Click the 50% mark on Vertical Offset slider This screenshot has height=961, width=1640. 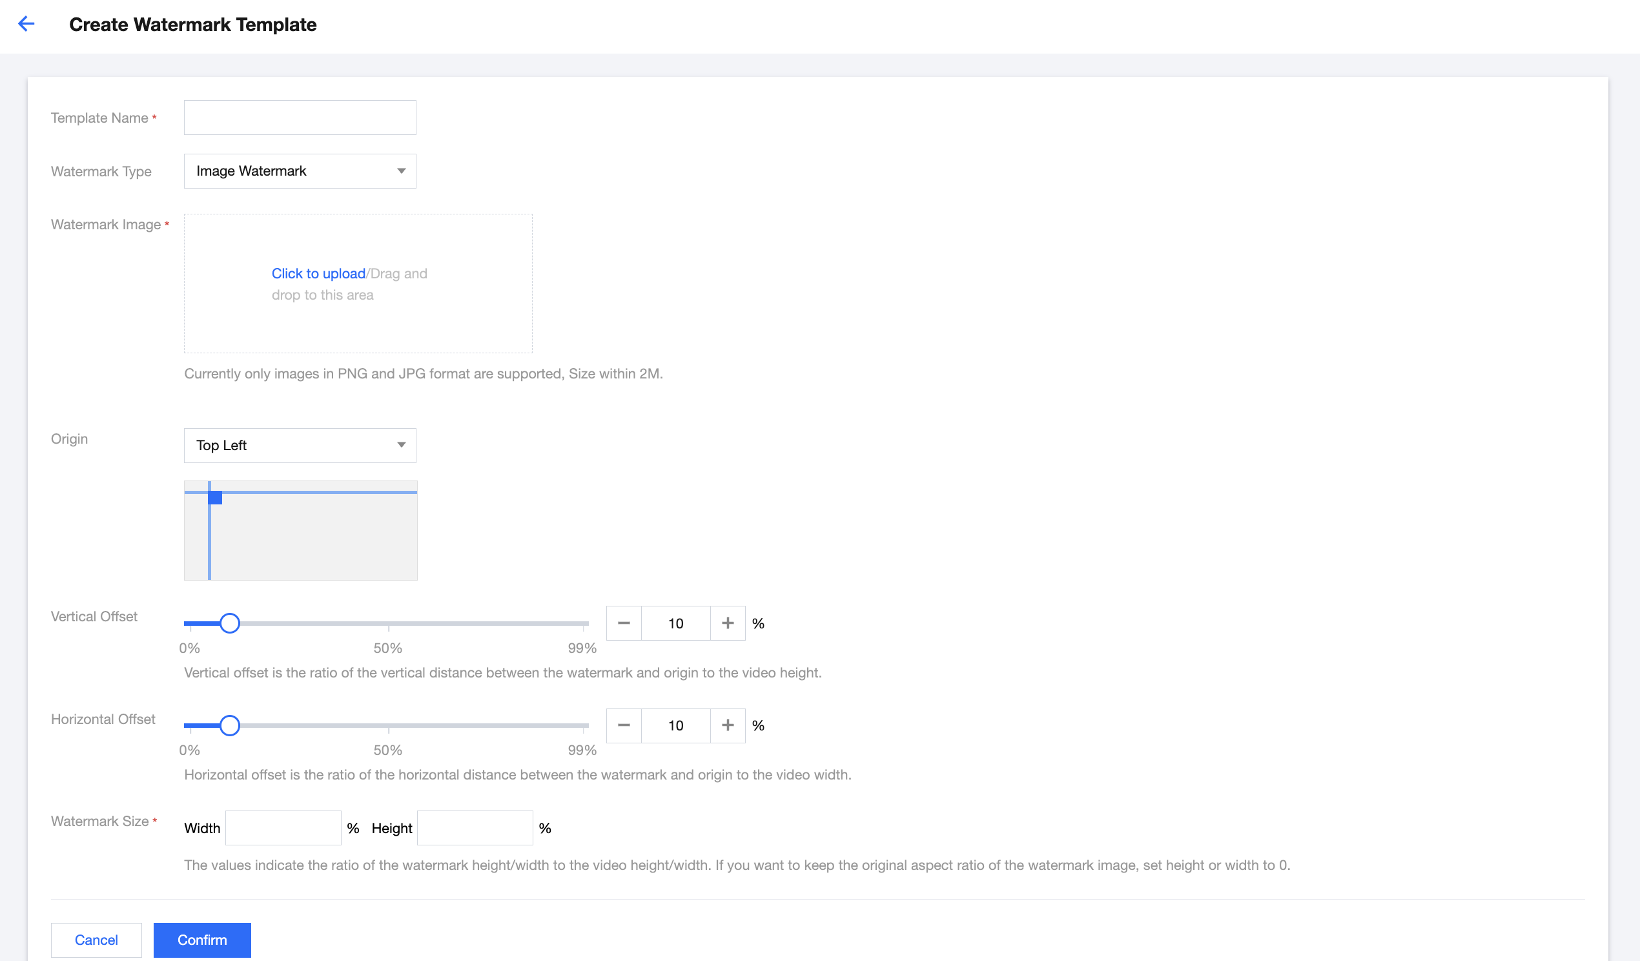point(389,624)
